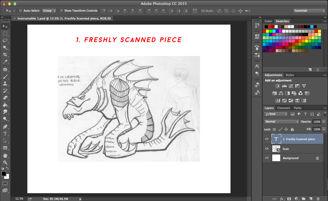Pick the Crop tool
The height and width of the screenshot is (201, 328).
tap(5, 55)
